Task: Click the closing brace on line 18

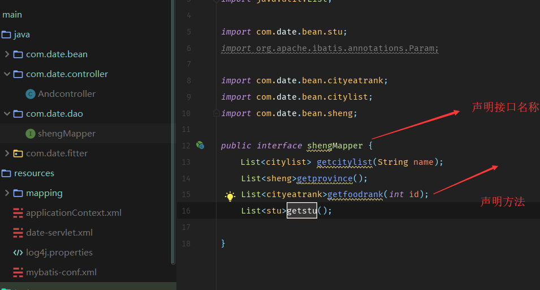Action: (223, 244)
